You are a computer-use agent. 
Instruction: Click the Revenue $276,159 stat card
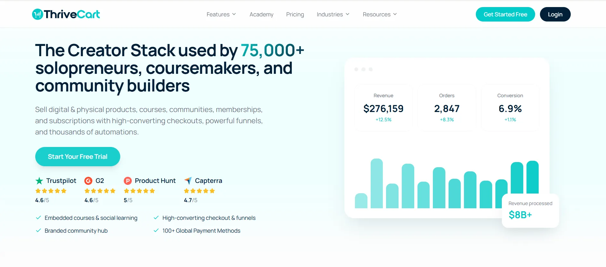tap(383, 108)
